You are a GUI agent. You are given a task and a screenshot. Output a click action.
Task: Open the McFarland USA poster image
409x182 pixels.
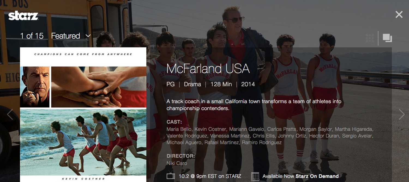[83, 114]
